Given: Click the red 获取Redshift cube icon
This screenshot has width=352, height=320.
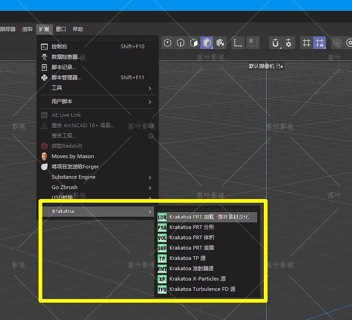Looking at the screenshot, I should 45,146.
